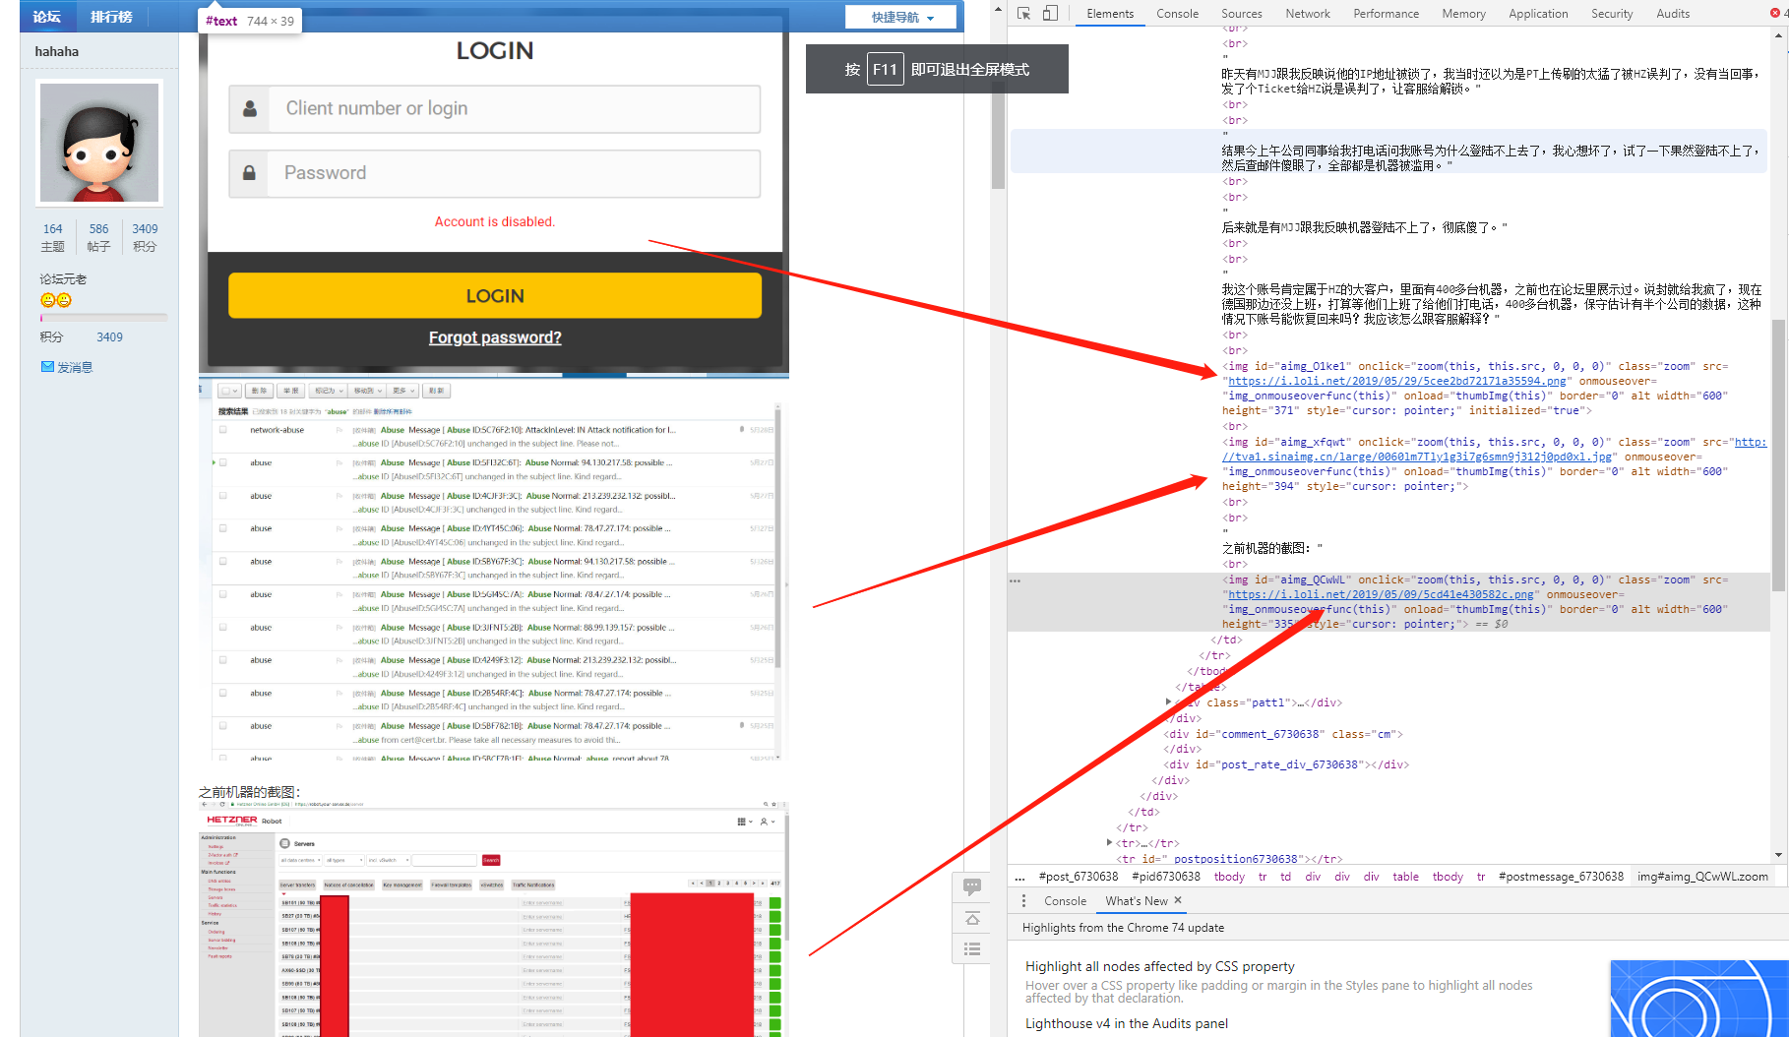1789x1037 pixels.
Task: Click the 发消息 send message link
Action: [75, 367]
